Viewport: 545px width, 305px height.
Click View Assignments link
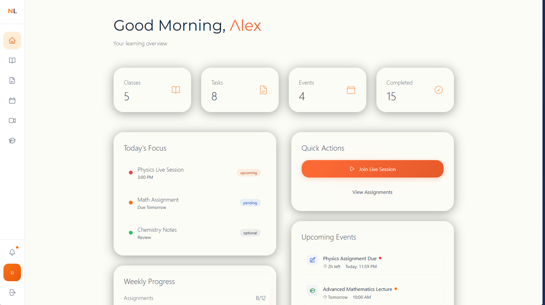click(373, 192)
